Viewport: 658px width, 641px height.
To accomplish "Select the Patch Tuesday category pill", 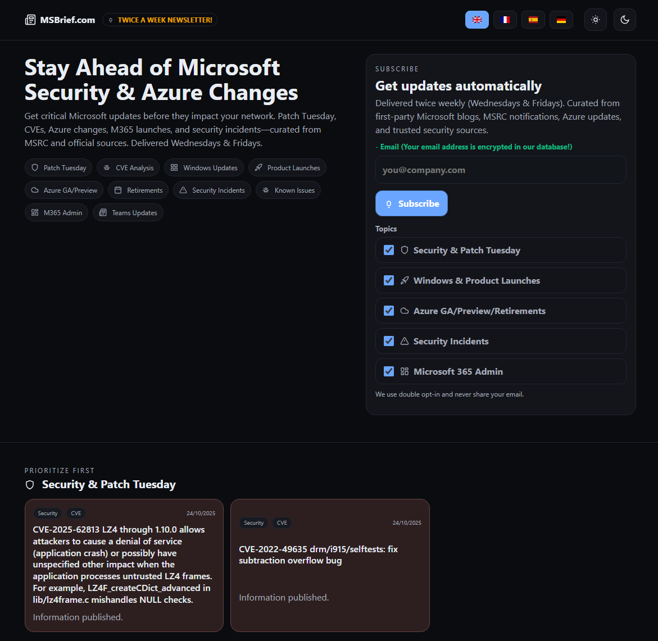I will (58, 168).
